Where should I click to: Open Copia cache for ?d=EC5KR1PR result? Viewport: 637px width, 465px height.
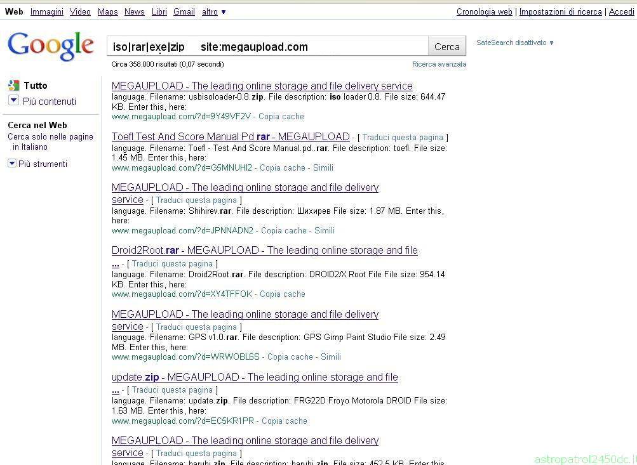(285, 421)
